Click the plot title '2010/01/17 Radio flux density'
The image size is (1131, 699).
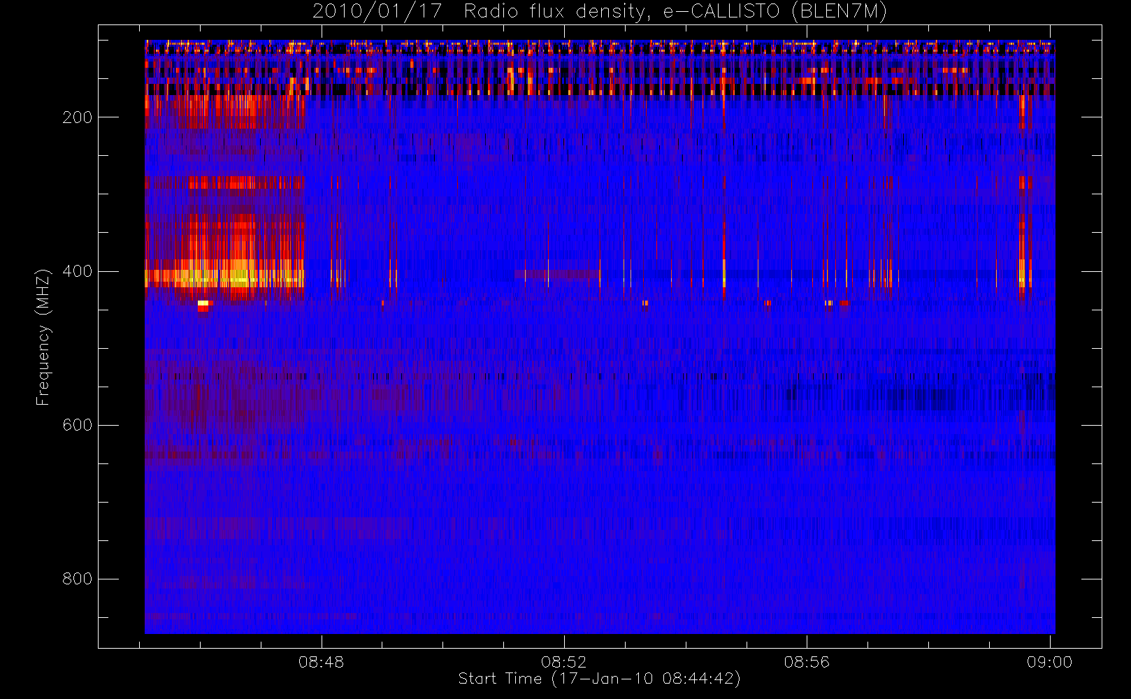click(600, 12)
